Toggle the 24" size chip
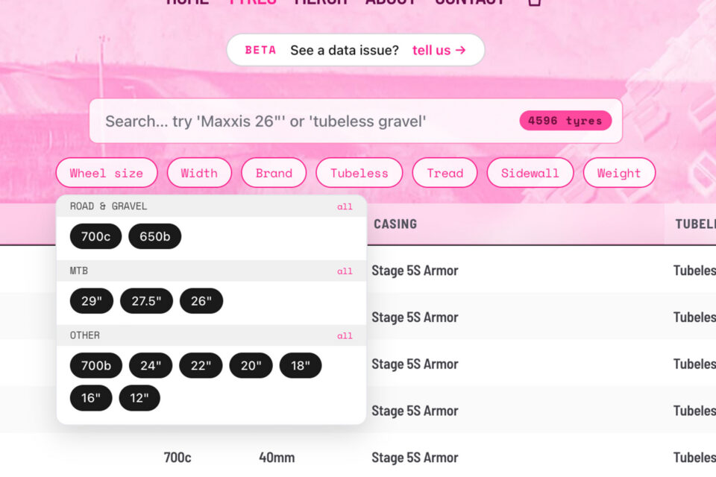The image size is (716, 477). [151, 366]
